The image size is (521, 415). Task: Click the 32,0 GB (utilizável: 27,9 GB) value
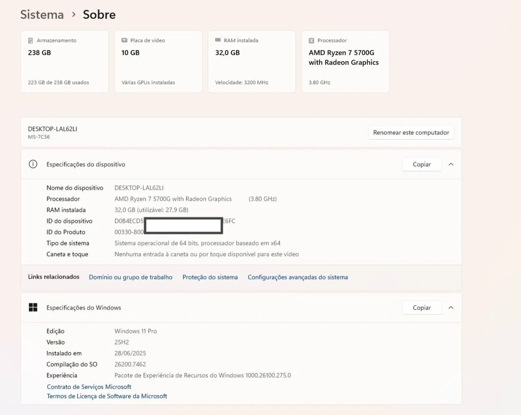pos(151,210)
